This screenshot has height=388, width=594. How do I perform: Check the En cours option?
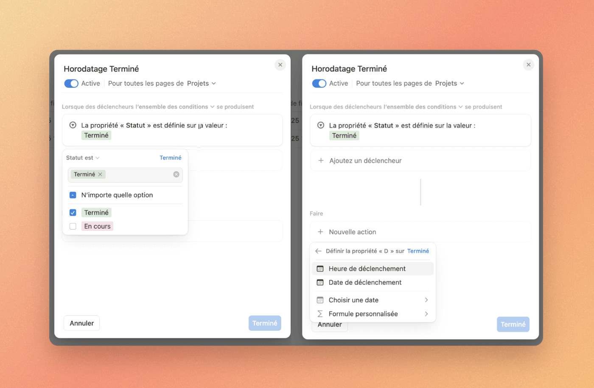73,226
